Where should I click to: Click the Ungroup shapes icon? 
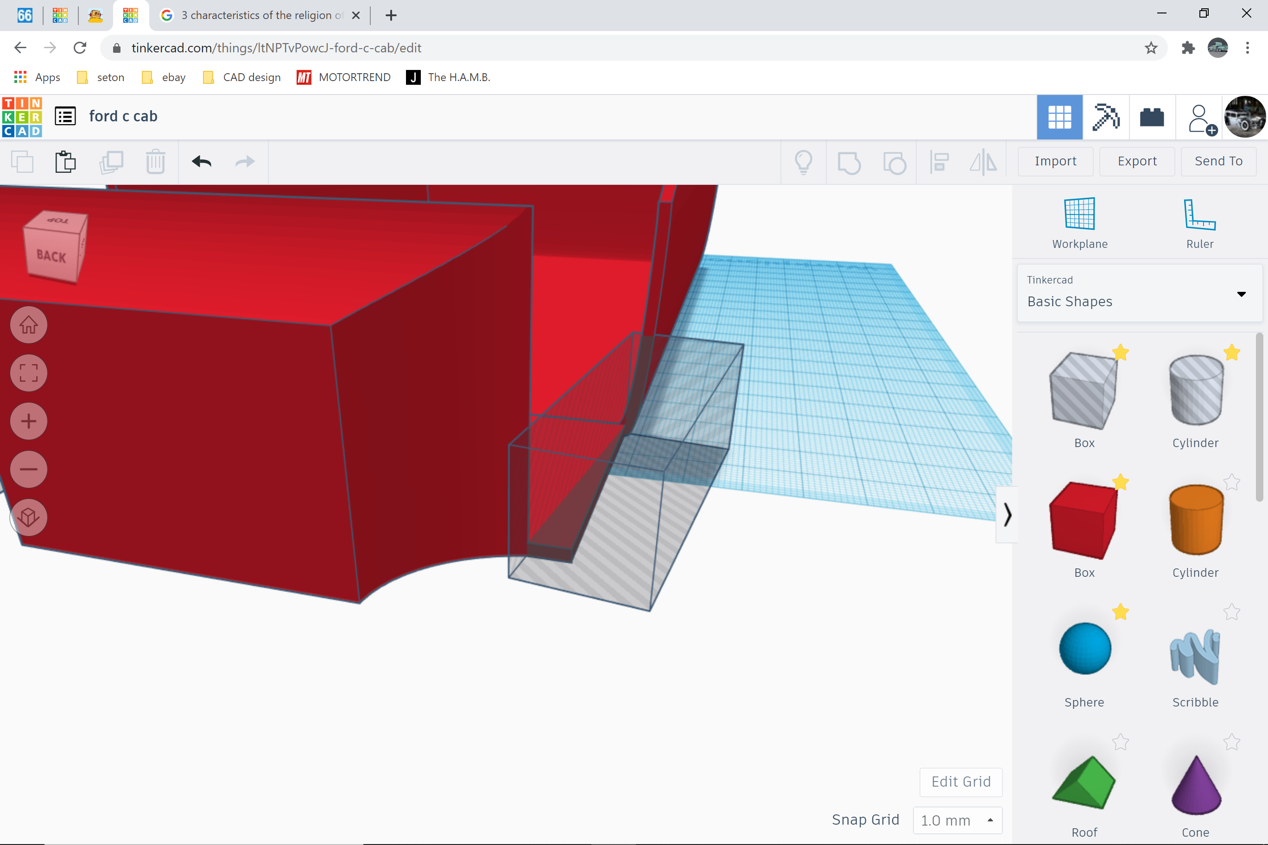point(894,162)
